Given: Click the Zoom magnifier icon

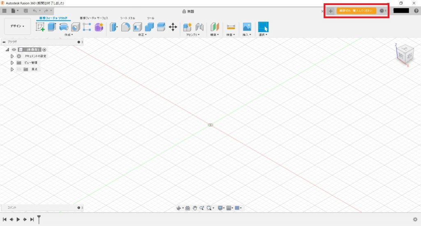Looking at the screenshot, I should pyautogui.click(x=201, y=208).
